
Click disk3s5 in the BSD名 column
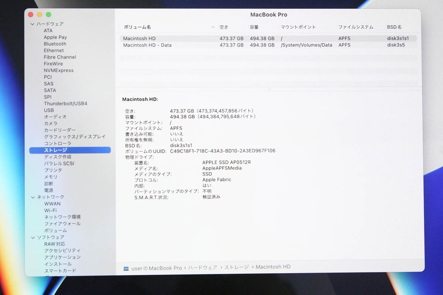(x=396, y=45)
